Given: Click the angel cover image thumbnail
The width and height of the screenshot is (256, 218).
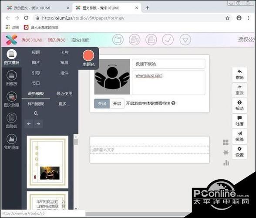Looking at the screenshot, I should click(x=112, y=77).
